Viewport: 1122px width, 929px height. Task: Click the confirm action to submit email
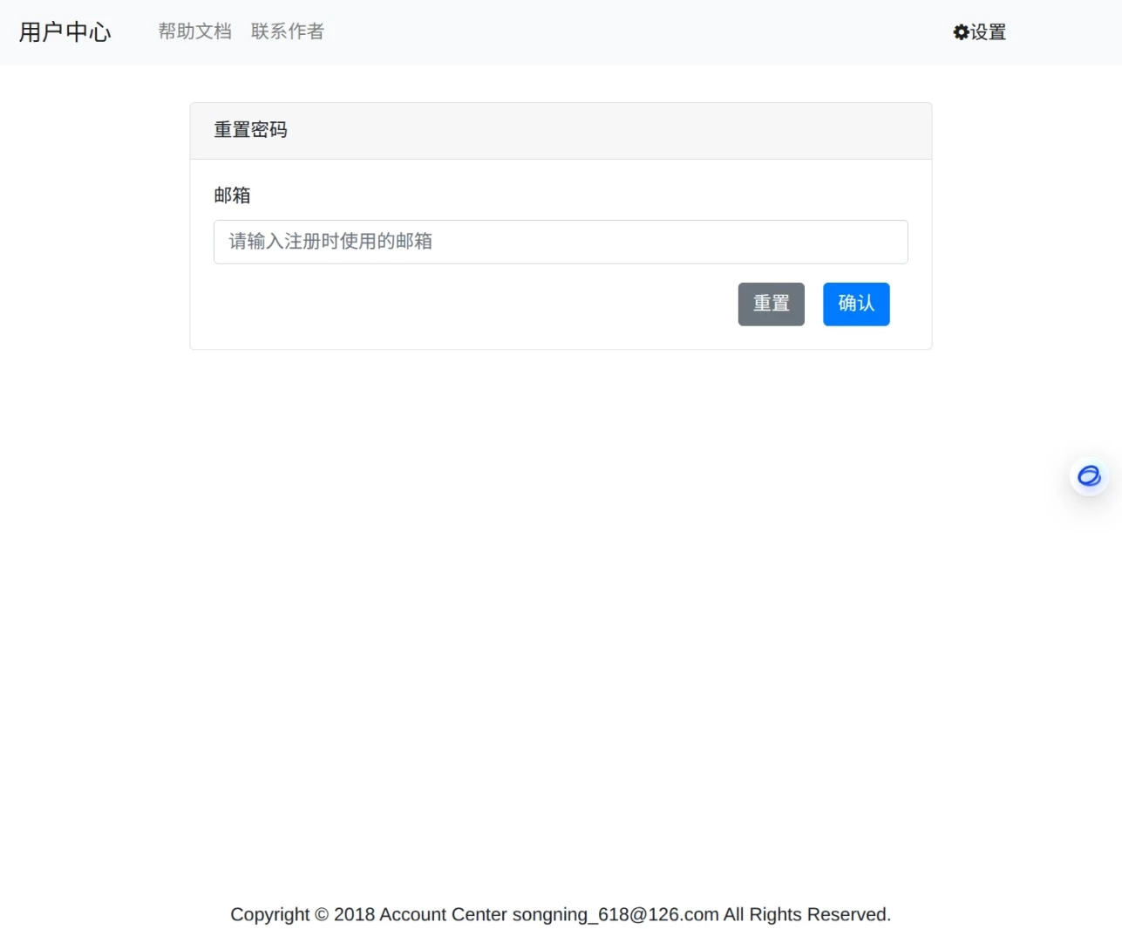pyautogui.click(x=855, y=304)
